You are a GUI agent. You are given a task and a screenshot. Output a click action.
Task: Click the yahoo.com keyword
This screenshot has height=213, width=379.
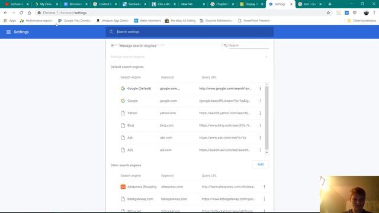point(168,113)
